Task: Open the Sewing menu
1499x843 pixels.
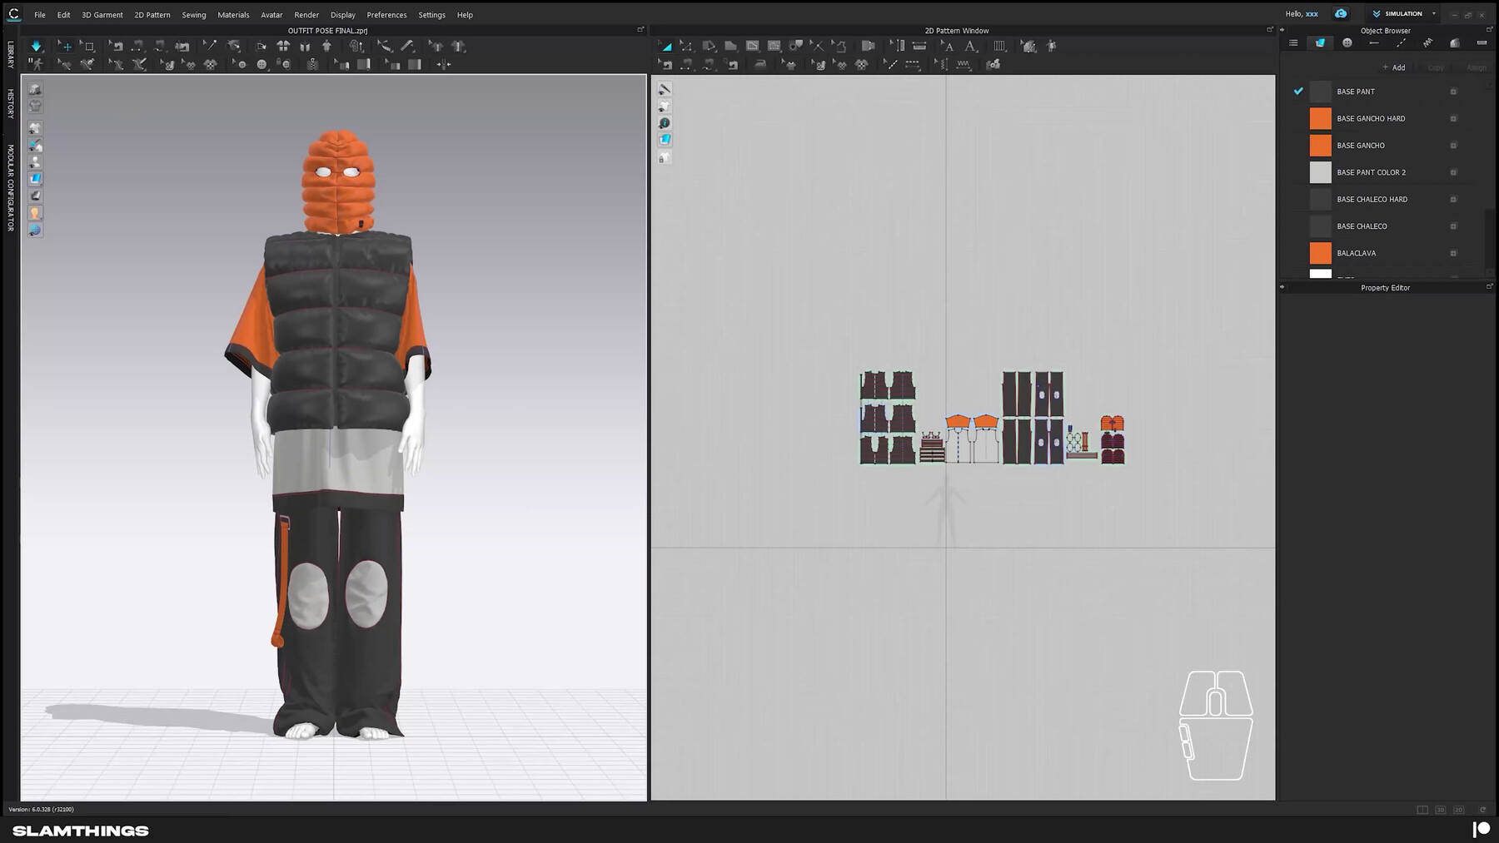Action: [193, 15]
